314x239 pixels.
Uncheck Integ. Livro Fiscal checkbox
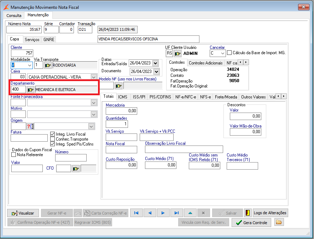pyautogui.click(x=53, y=135)
